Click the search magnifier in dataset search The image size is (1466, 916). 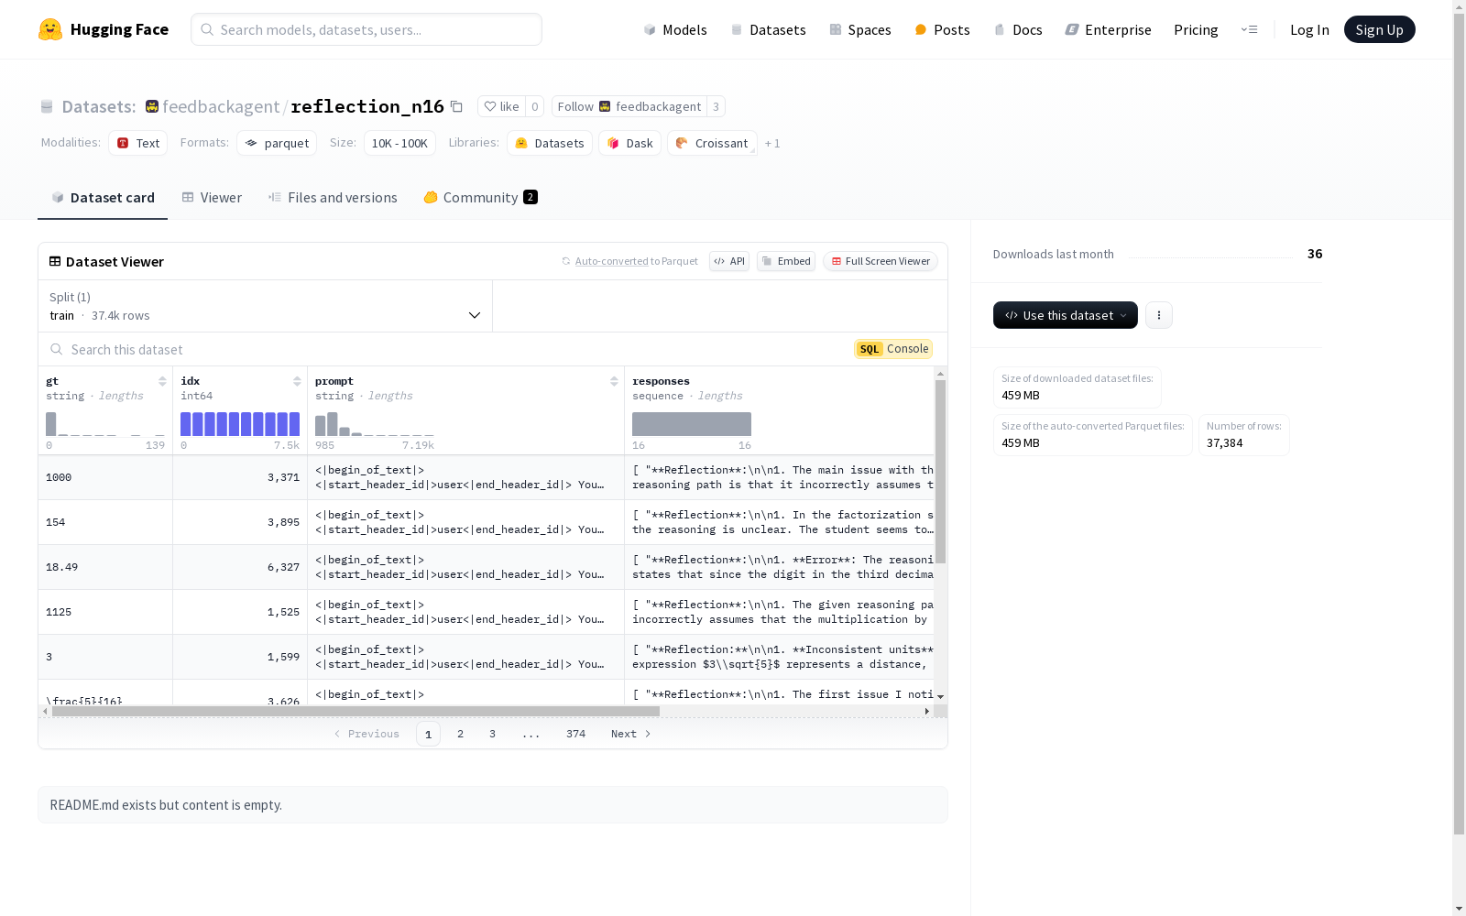click(x=57, y=349)
